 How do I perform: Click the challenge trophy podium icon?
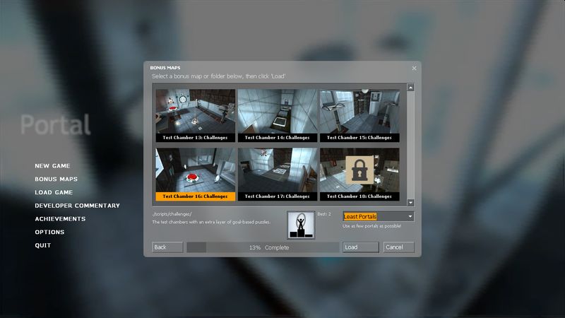[x=302, y=225]
